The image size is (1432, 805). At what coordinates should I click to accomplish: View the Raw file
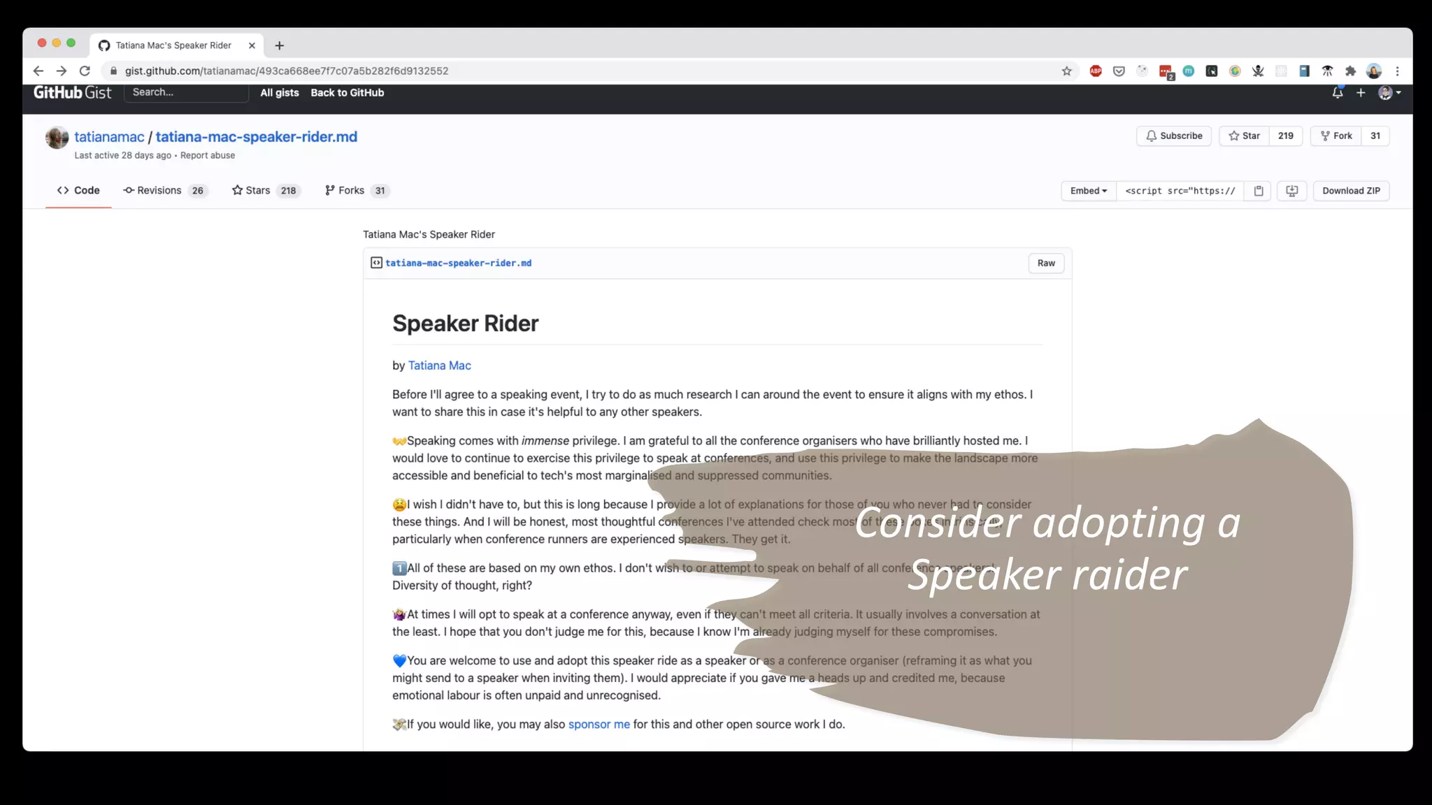[x=1046, y=263]
